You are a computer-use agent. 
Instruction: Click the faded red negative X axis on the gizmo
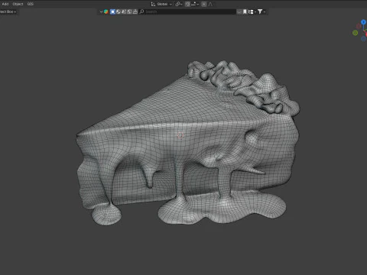pyautogui.click(x=359, y=26)
